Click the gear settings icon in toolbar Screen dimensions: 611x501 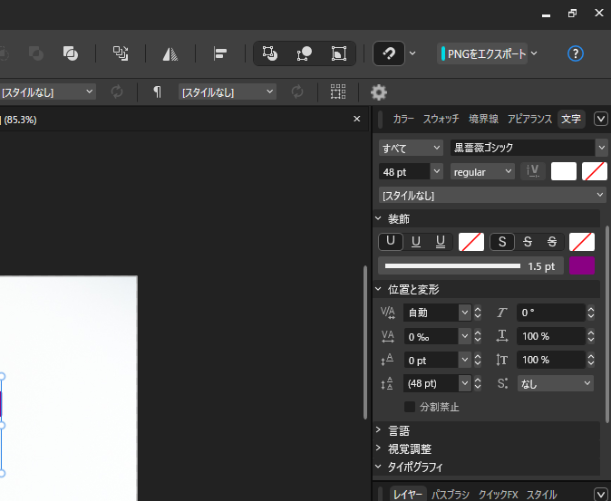(x=378, y=92)
